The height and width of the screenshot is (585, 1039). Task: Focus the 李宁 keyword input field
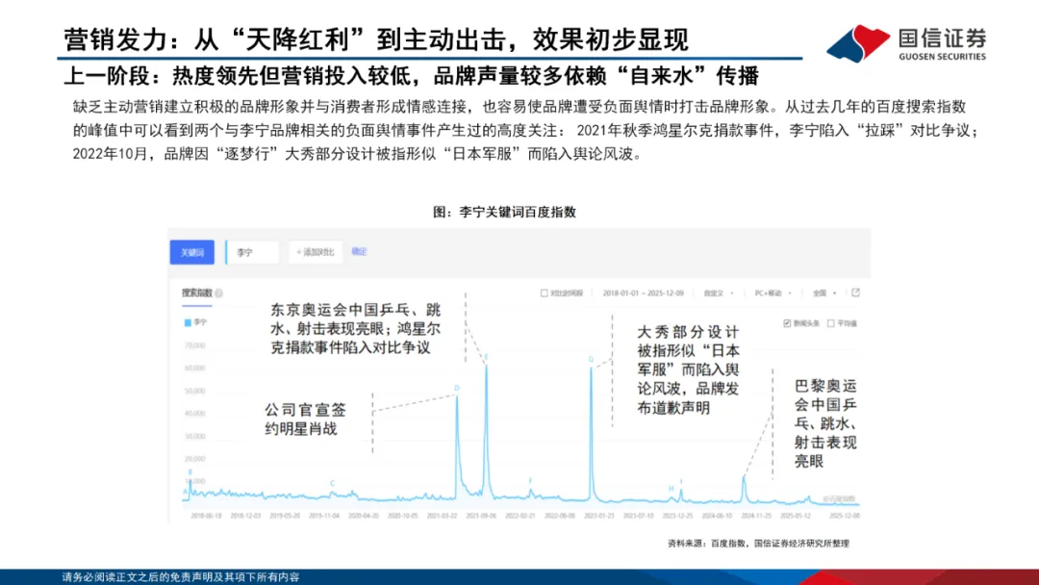pos(252,252)
